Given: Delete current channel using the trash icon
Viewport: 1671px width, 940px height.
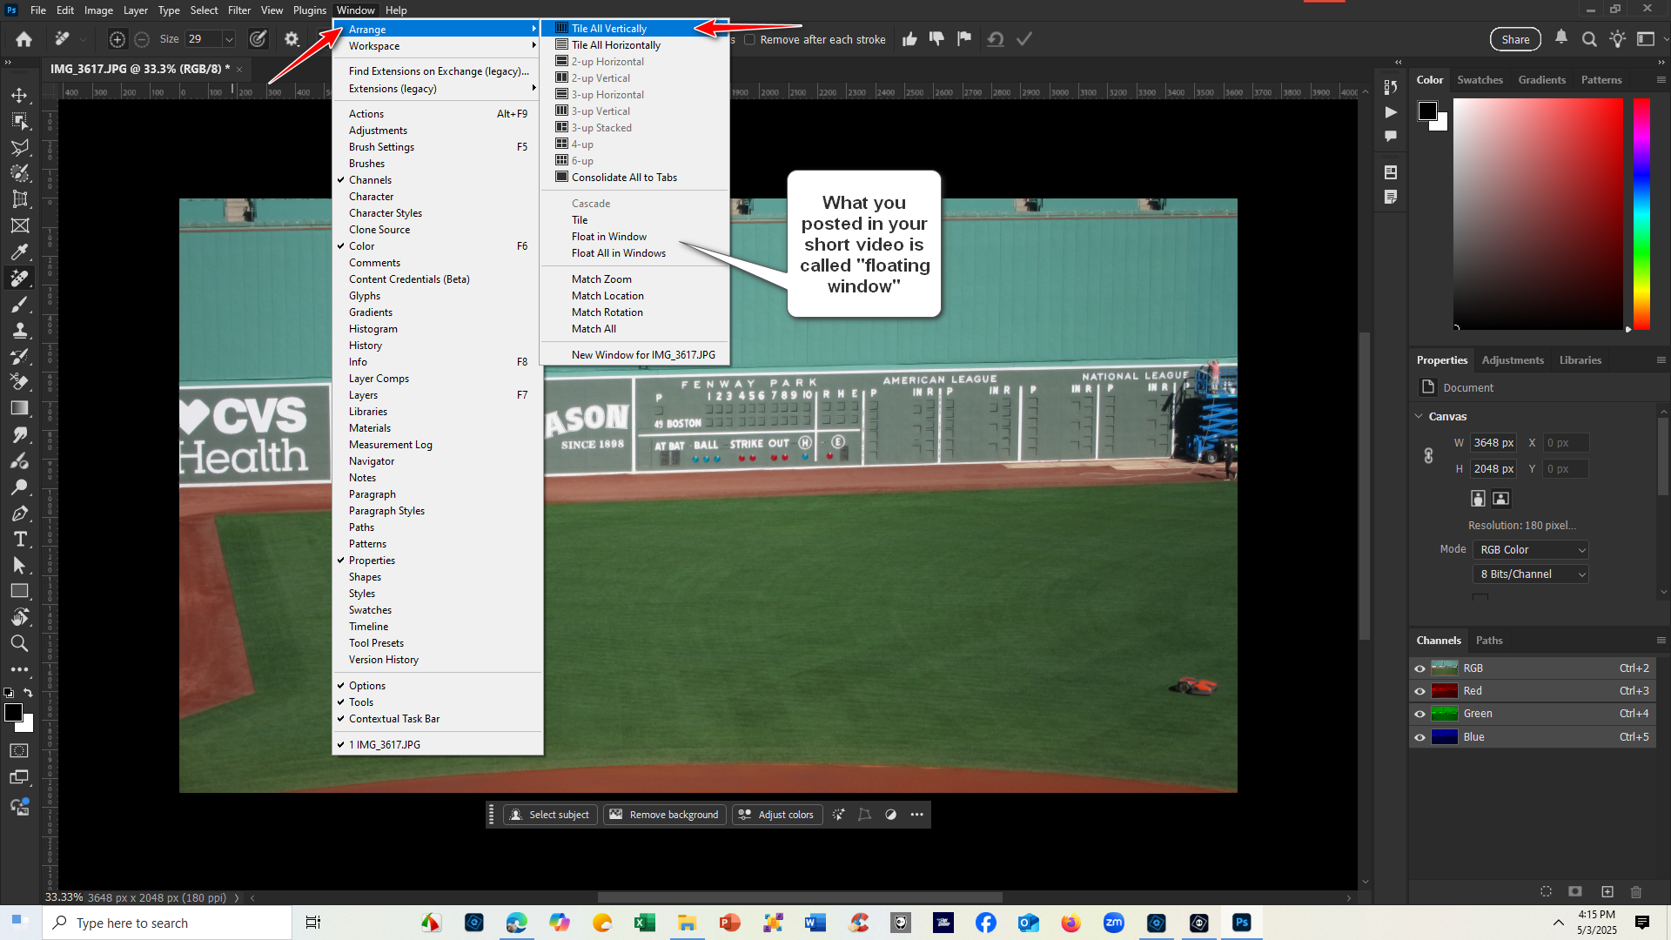Looking at the screenshot, I should [x=1636, y=891].
